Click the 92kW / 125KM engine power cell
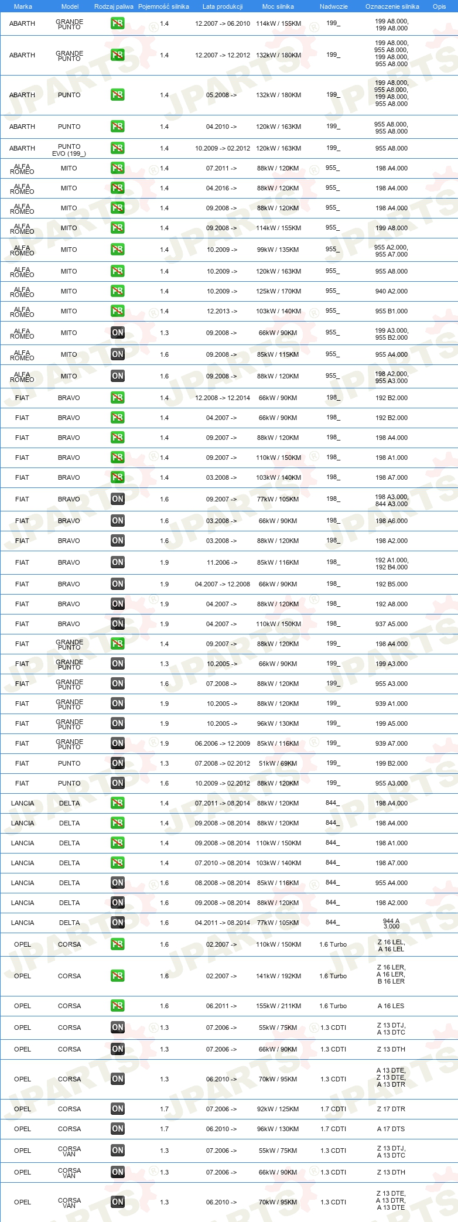458x1222 pixels. tap(278, 1109)
